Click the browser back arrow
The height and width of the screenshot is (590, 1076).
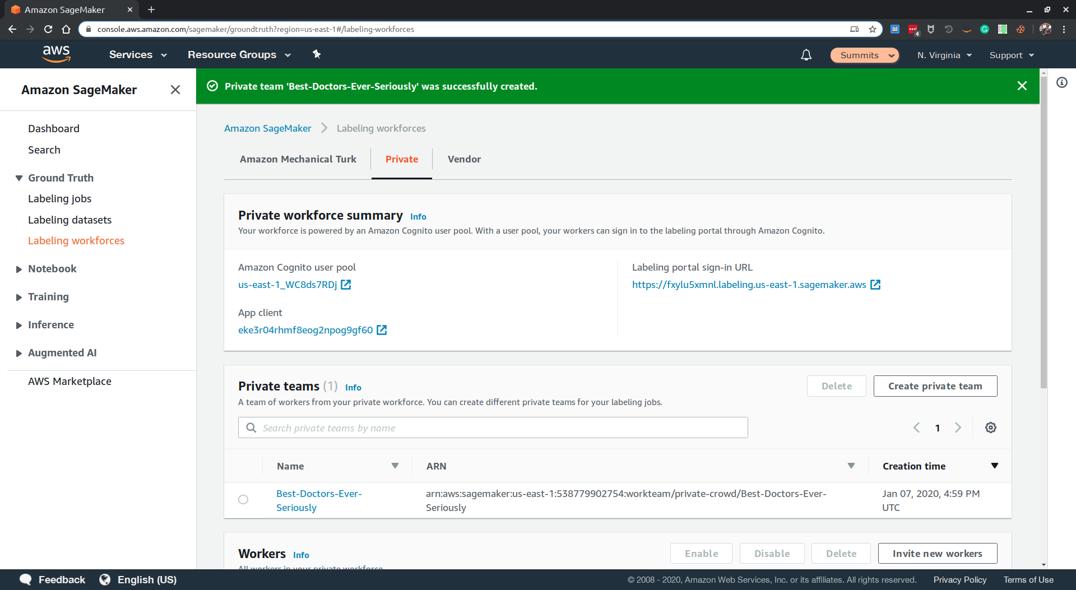click(x=12, y=29)
